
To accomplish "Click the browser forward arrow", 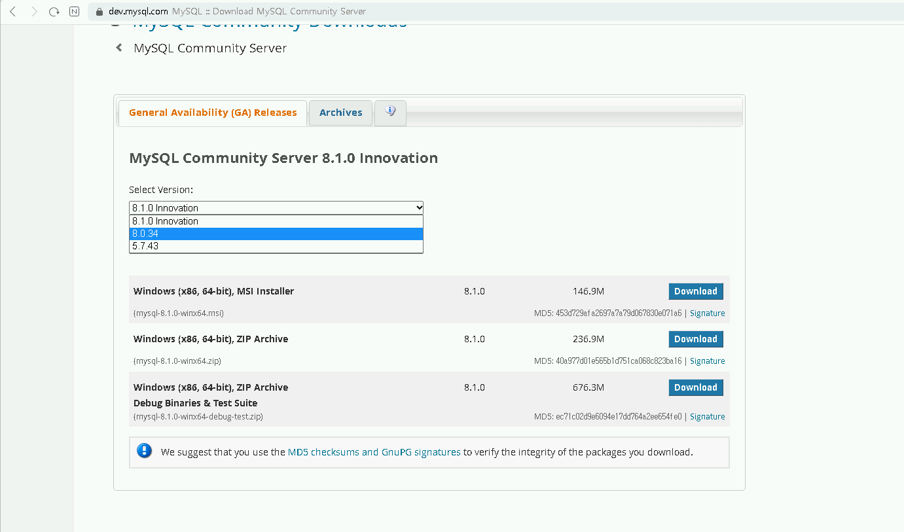I will point(34,11).
